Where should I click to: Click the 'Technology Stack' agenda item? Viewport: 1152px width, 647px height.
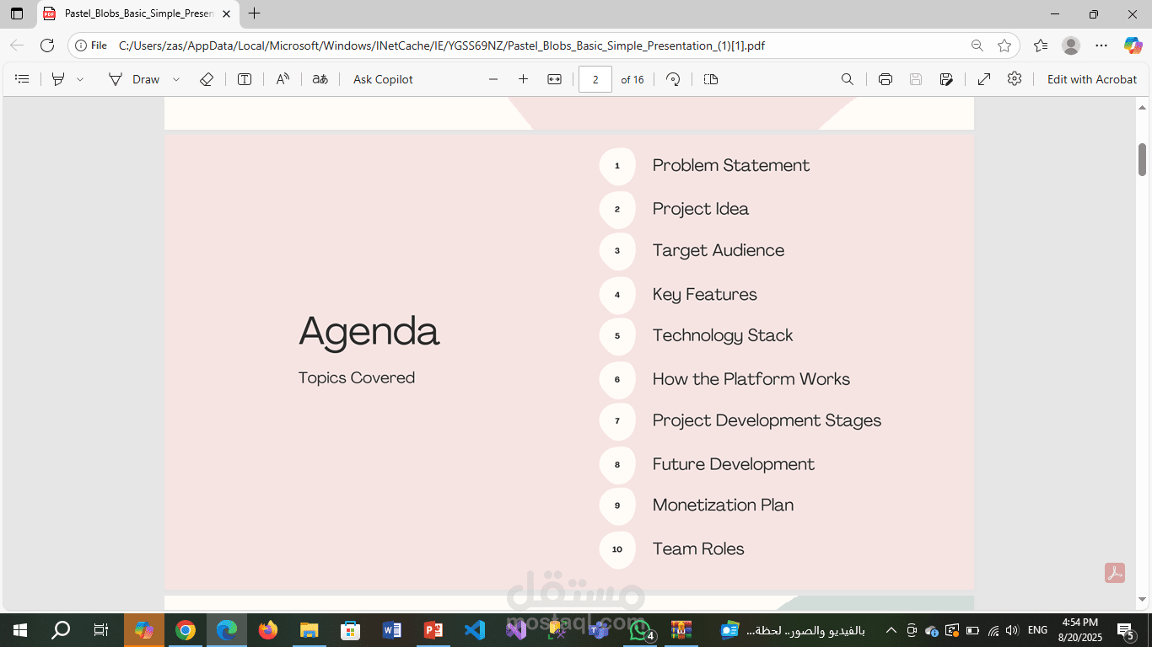pyautogui.click(x=722, y=335)
